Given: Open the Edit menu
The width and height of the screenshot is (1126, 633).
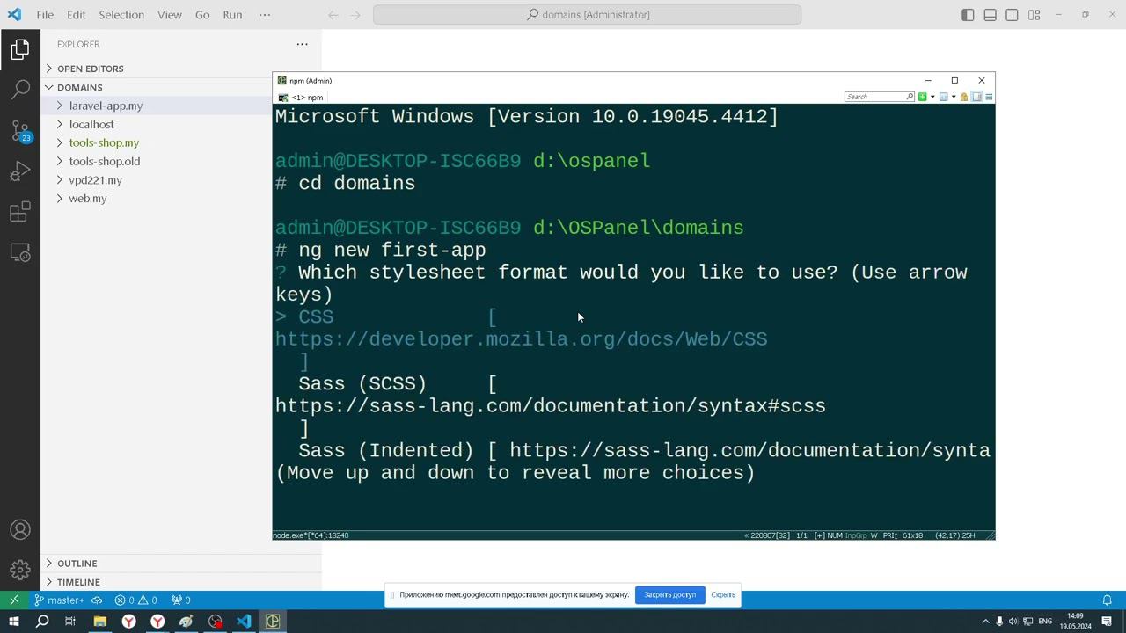Looking at the screenshot, I should [77, 15].
